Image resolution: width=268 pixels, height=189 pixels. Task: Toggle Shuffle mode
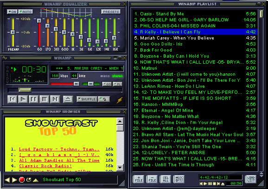87,99
